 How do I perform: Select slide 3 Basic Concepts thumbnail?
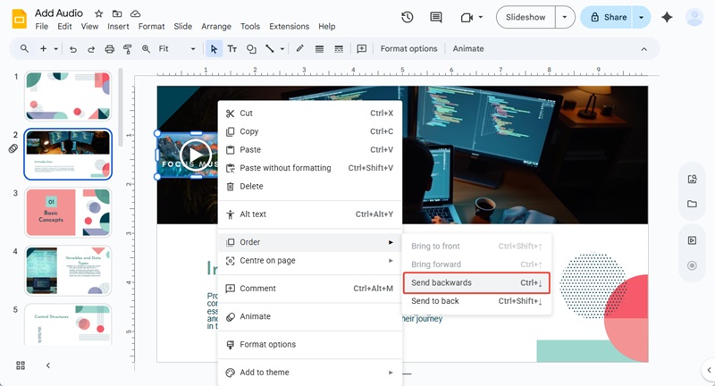point(68,213)
